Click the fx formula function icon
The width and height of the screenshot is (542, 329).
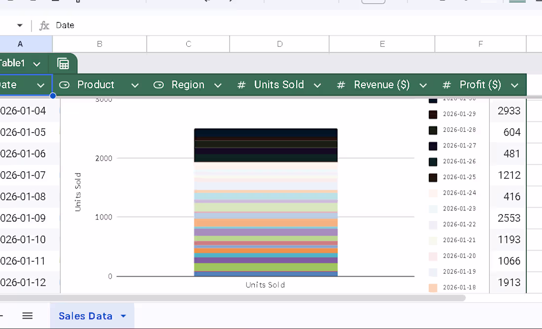click(44, 26)
